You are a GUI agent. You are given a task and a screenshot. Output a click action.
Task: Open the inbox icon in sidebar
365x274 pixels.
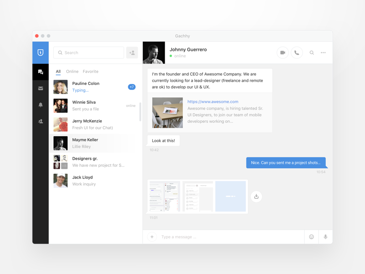(41, 89)
